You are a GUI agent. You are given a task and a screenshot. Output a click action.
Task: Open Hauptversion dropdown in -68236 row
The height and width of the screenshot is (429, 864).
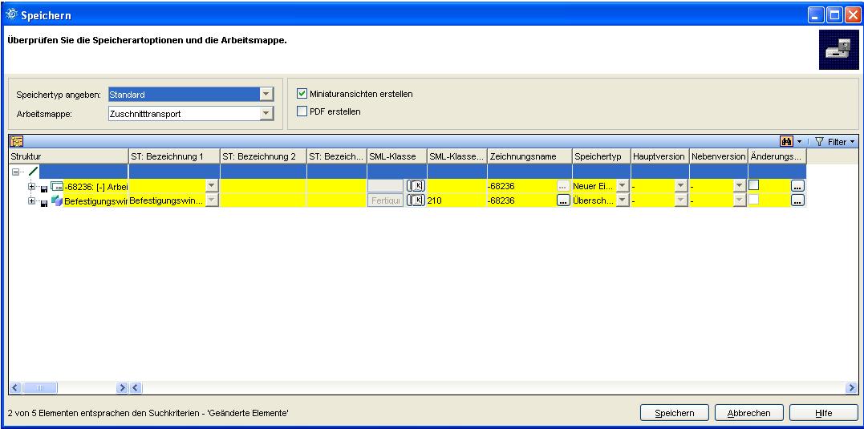[681, 186]
